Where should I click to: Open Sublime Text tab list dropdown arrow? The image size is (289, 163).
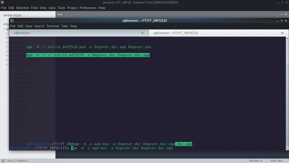pos(286,14)
